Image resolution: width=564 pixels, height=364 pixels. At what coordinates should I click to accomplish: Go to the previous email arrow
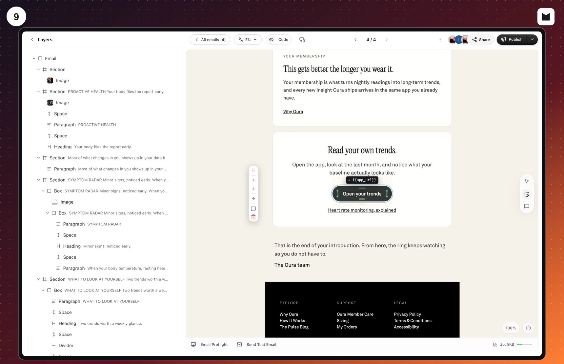355,40
